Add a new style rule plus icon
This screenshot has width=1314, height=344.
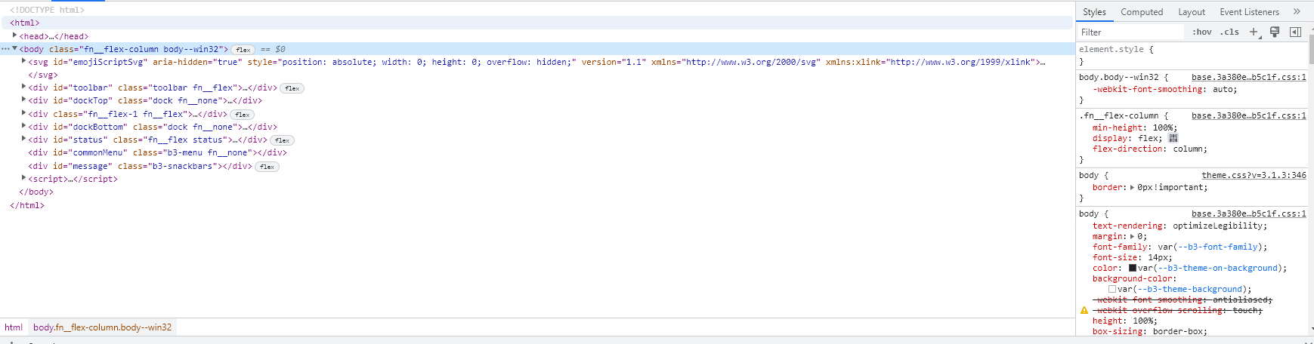(x=1254, y=32)
